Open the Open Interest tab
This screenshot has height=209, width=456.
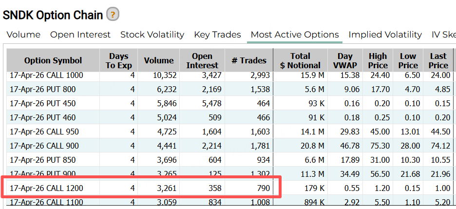80,35
